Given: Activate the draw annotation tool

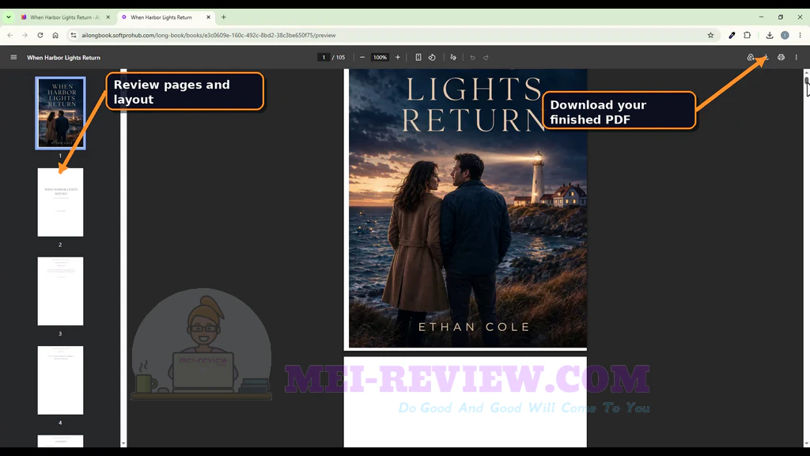Looking at the screenshot, I should 453,57.
